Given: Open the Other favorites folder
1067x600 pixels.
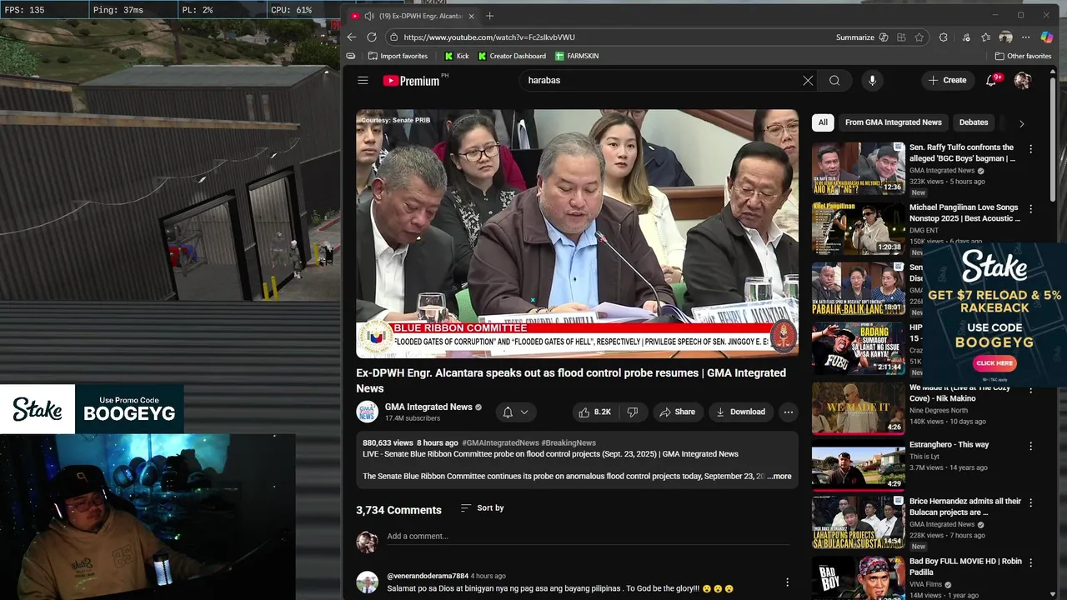Looking at the screenshot, I should pos(1023,56).
